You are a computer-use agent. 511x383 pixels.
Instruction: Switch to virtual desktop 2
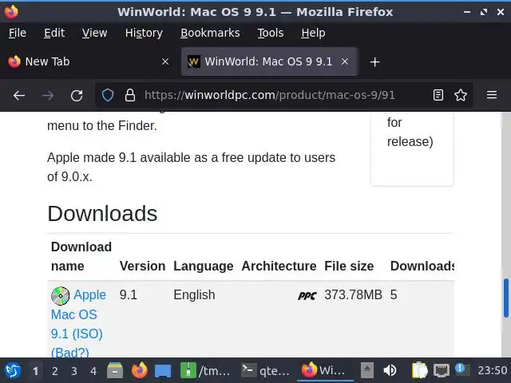pos(55,370)
